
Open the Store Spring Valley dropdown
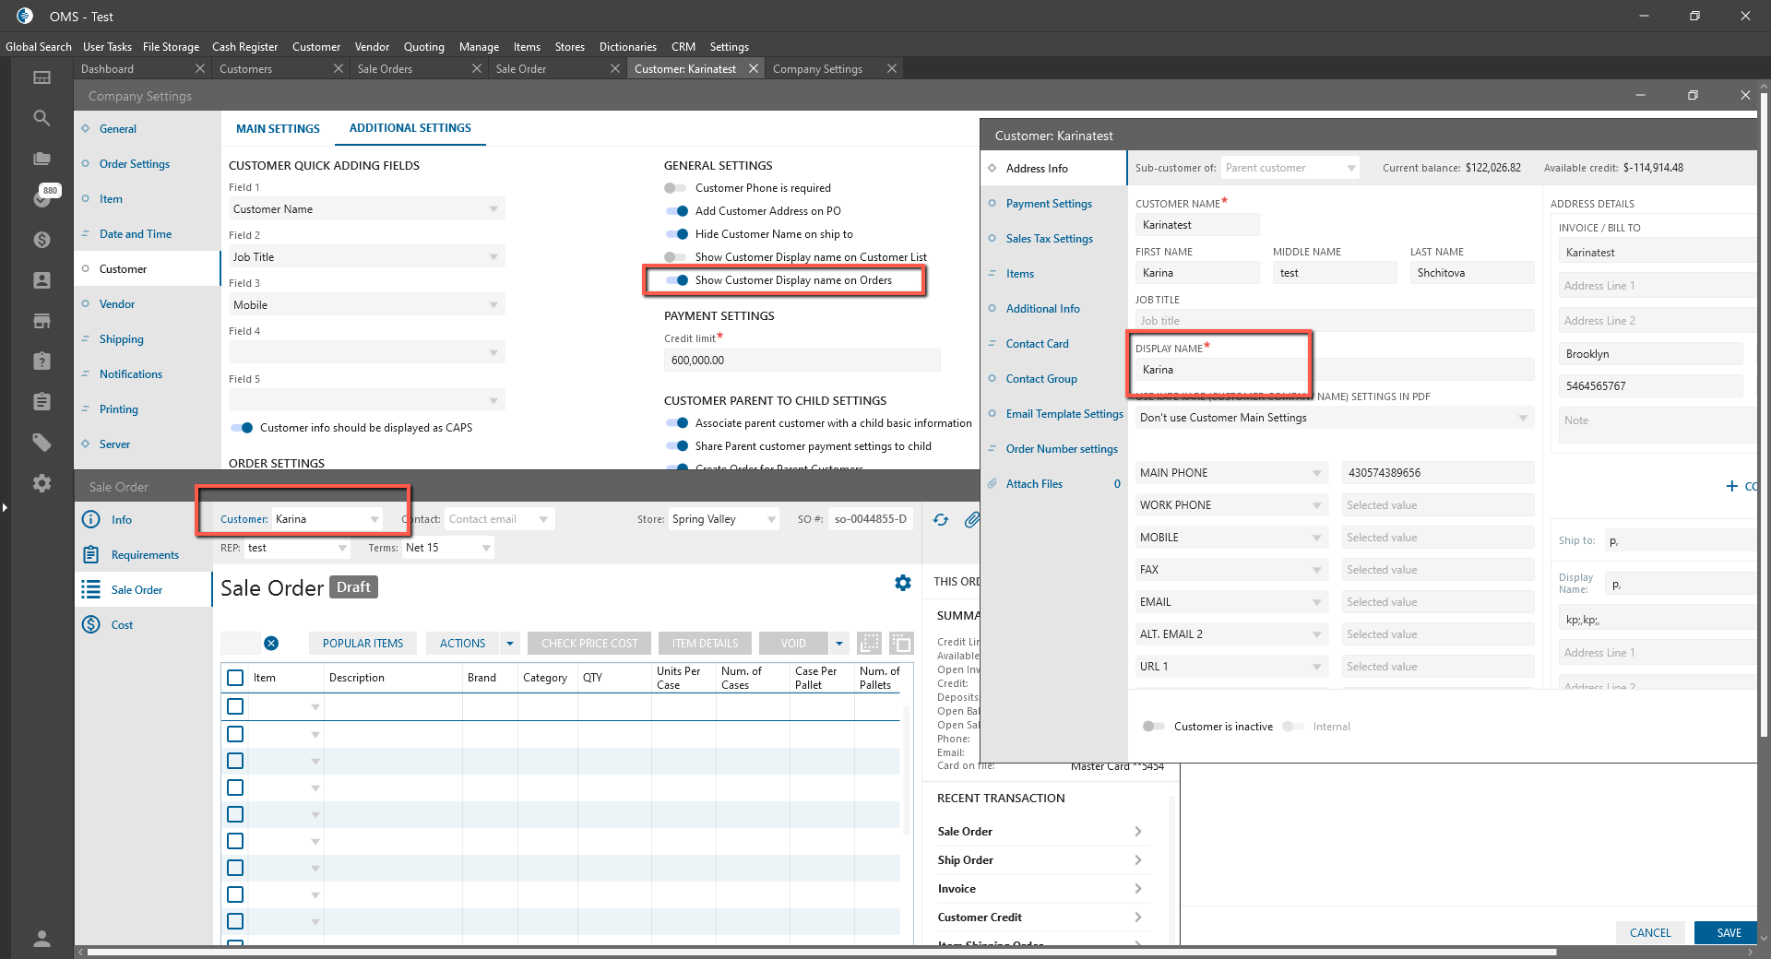point(771,520)
